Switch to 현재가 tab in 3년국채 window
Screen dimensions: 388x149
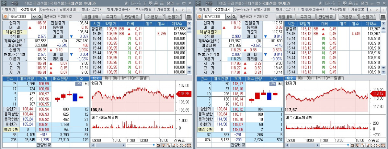(x=10, y=9)
